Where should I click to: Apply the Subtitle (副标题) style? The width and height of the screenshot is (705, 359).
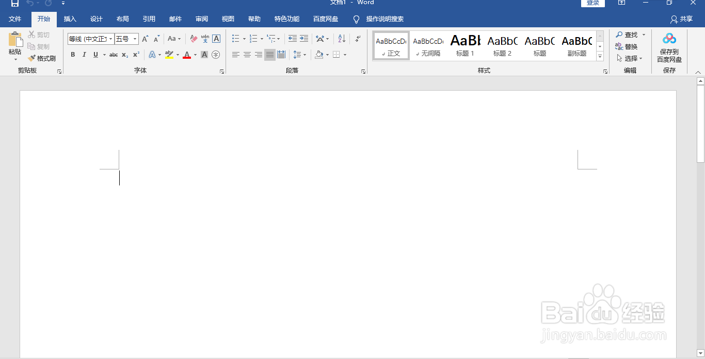coord(577,45)
